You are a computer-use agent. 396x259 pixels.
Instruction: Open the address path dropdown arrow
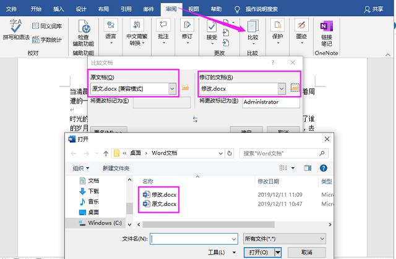click(x=220, y=154)
